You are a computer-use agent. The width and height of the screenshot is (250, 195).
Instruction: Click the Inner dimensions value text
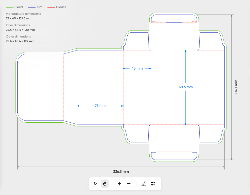20,30
